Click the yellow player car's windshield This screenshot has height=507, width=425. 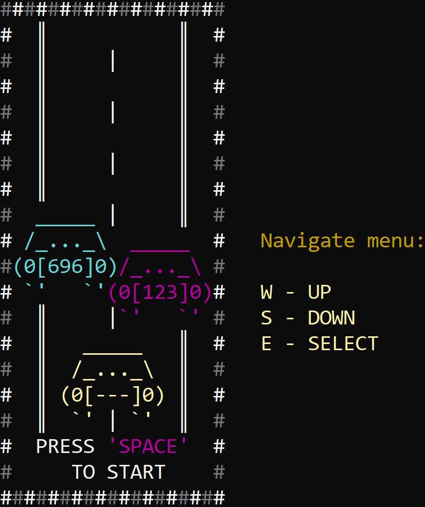coord(113,370)
